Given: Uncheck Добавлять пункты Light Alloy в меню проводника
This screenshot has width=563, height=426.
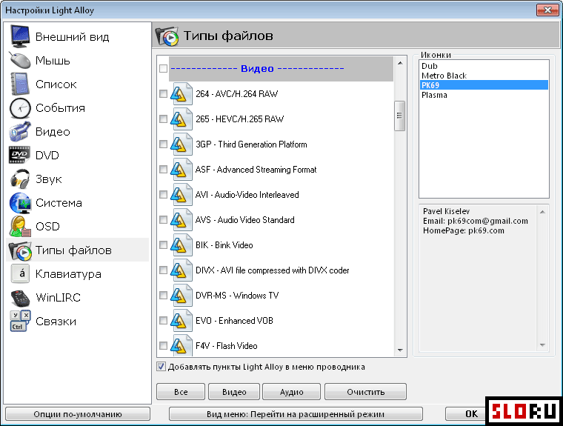Looking at the screenshot, I should [161, 367].
